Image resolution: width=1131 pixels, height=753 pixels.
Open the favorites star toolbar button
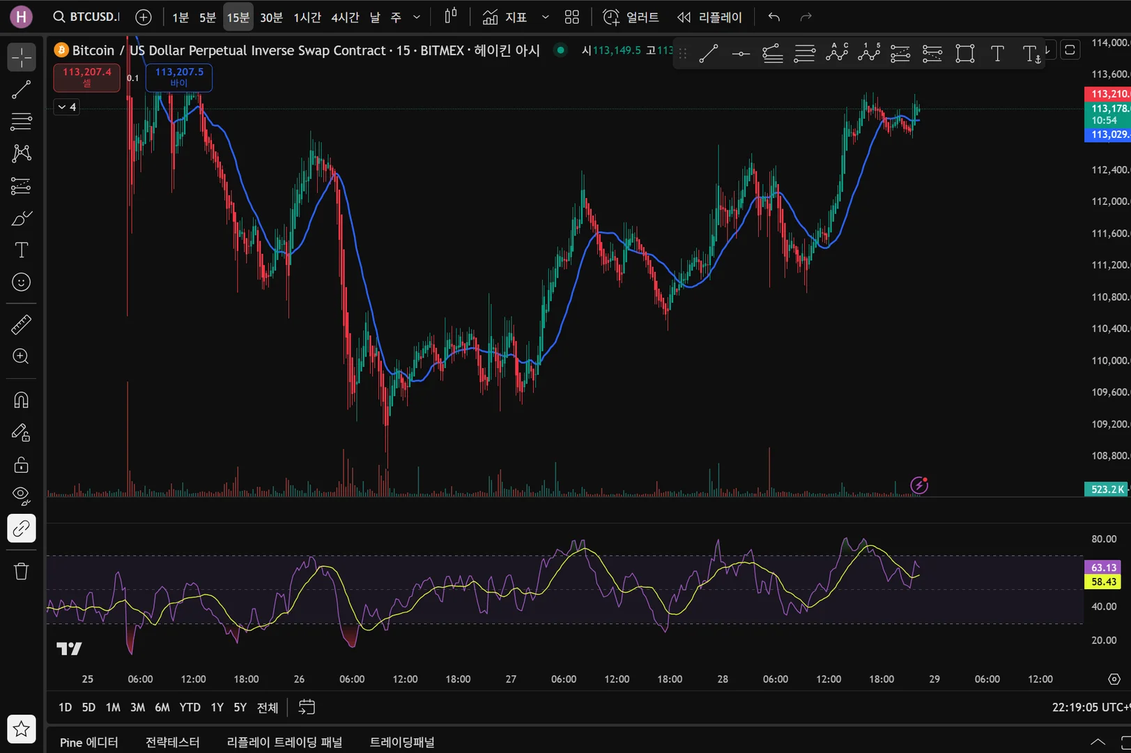(21, 729)
